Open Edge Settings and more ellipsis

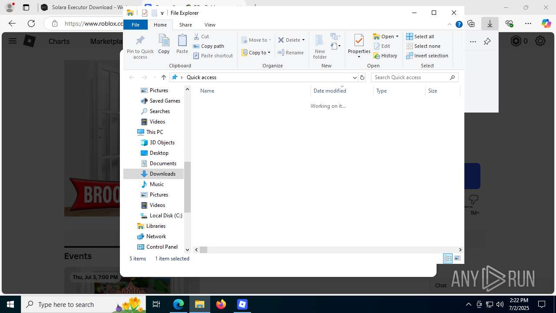pos(528,23)
